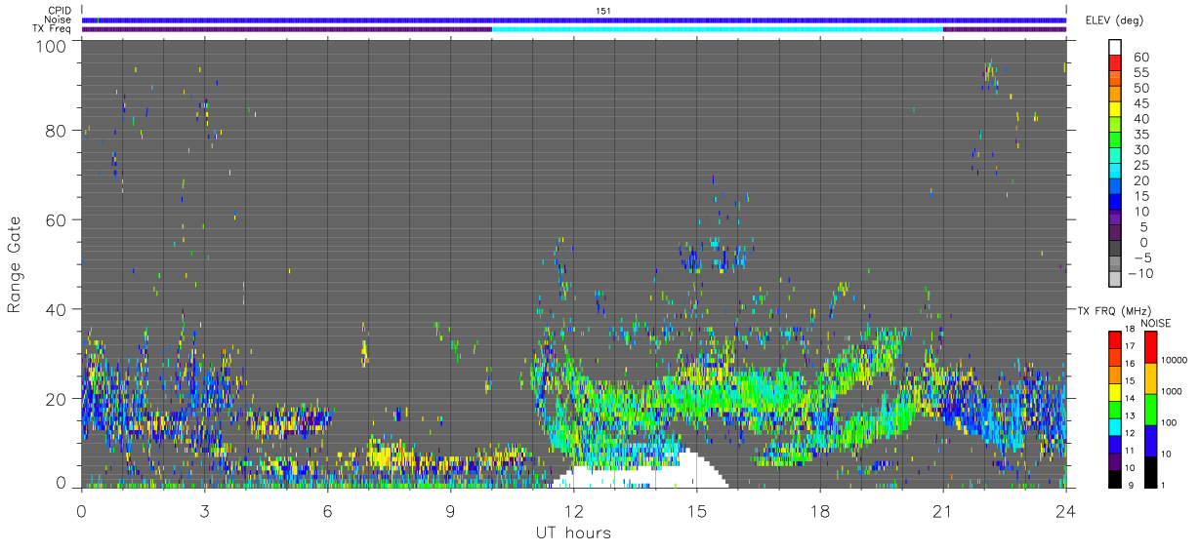Click the blue Noise strip above the plot

[574, 20]
